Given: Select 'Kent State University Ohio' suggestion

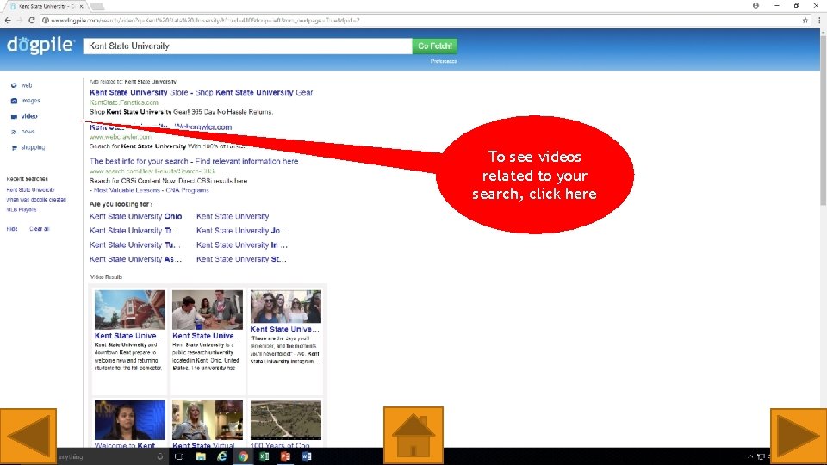Looking at the screenshot, I should pos(135,216).
